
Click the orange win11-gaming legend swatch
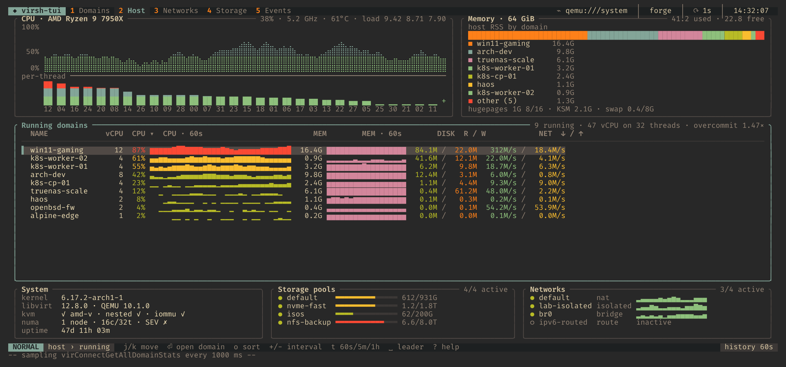(471, 44)
